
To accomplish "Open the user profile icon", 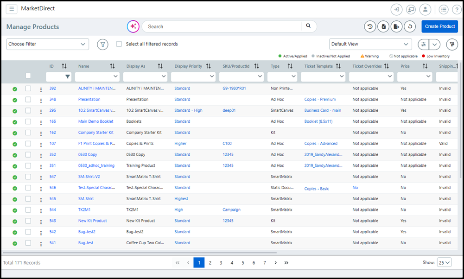I will pos(425,9).
